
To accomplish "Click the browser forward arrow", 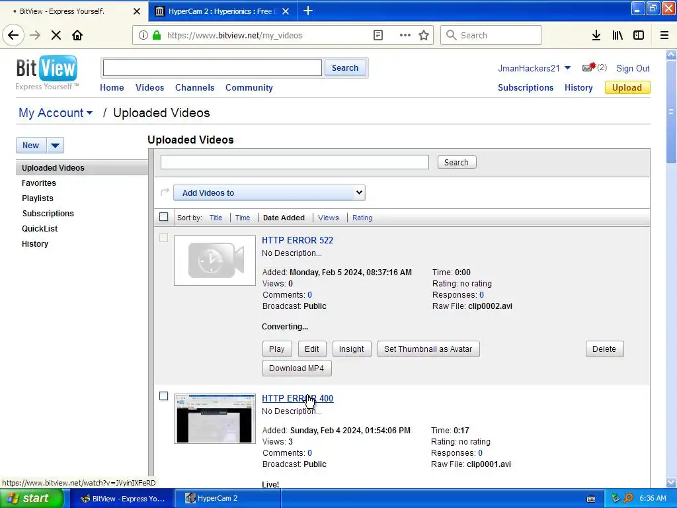I will click(35, 36).
